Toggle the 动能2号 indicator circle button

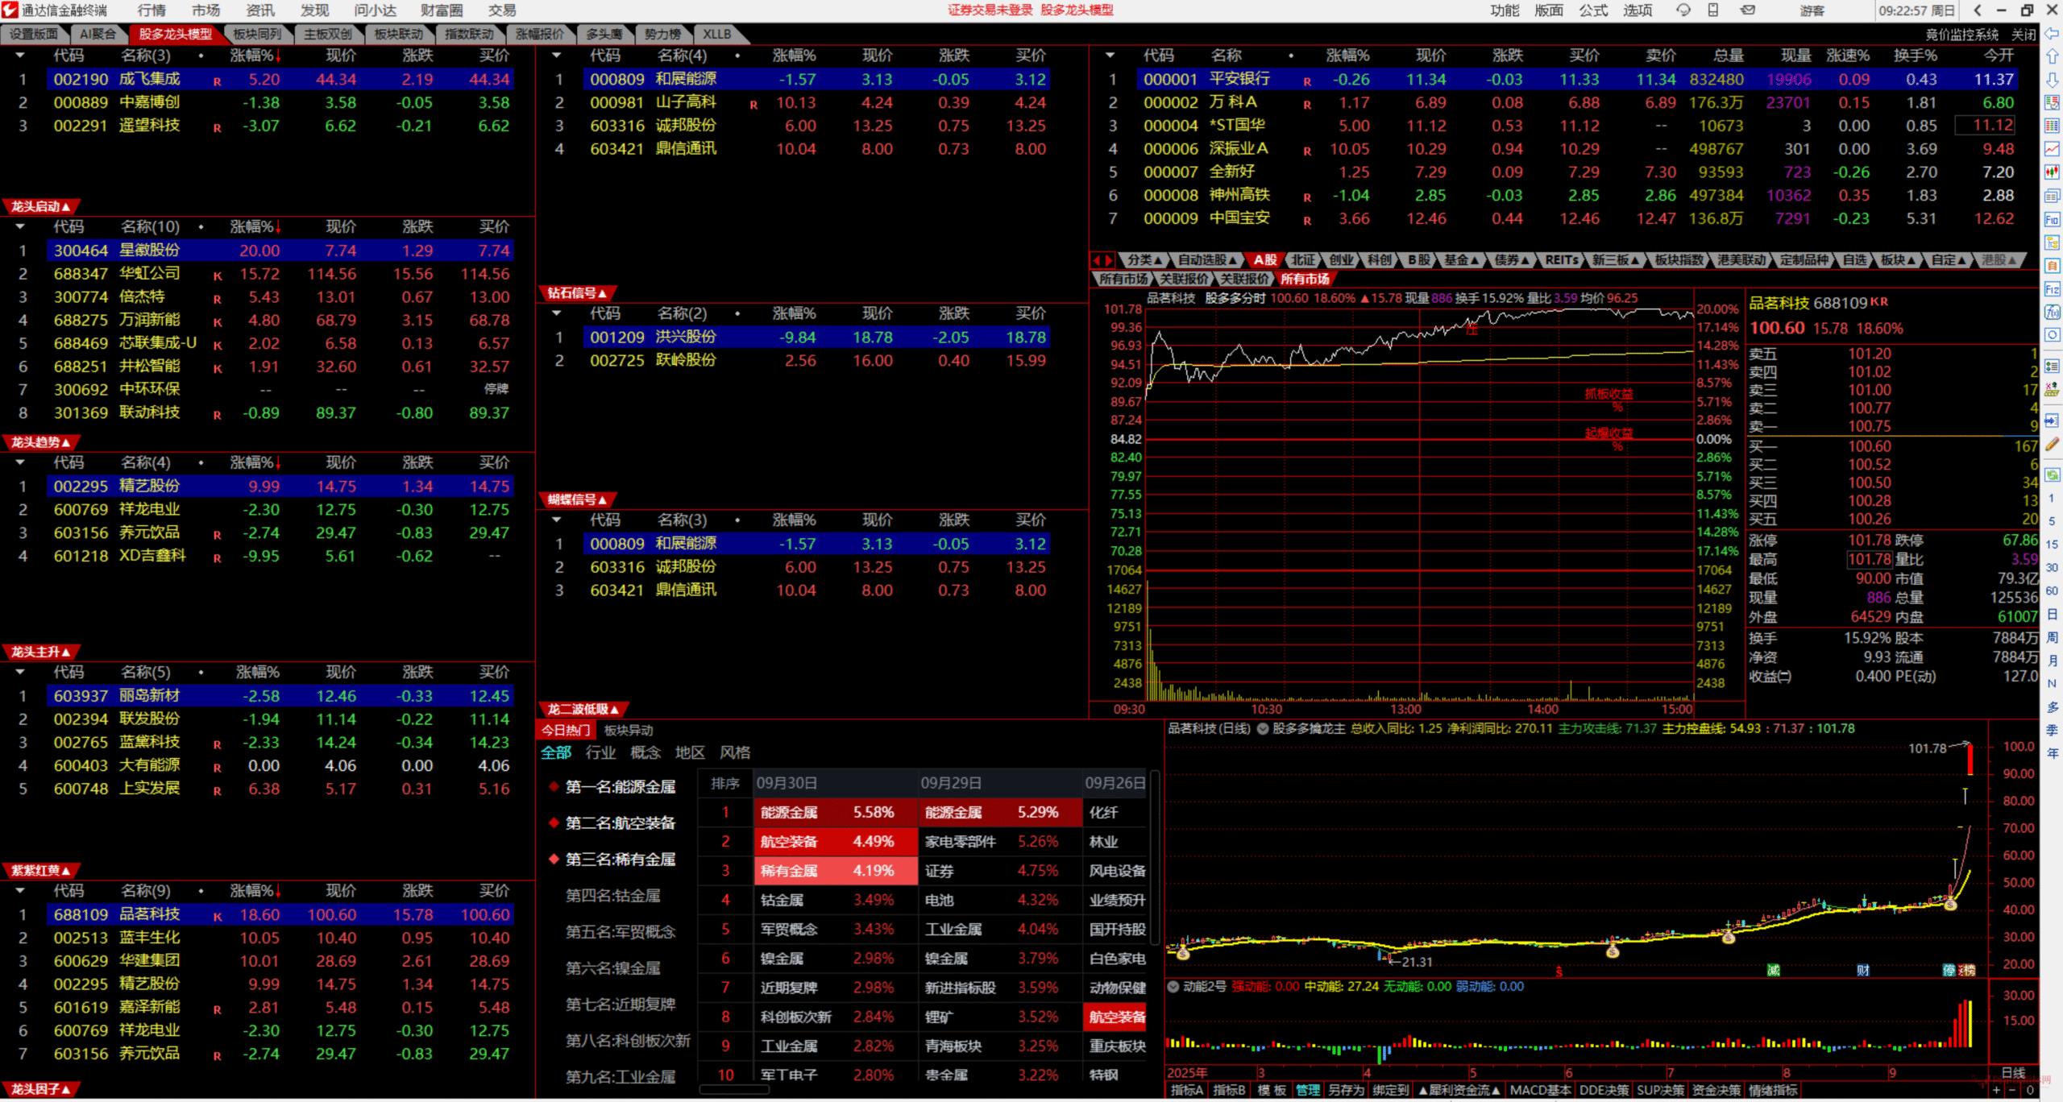[1173, 987]
